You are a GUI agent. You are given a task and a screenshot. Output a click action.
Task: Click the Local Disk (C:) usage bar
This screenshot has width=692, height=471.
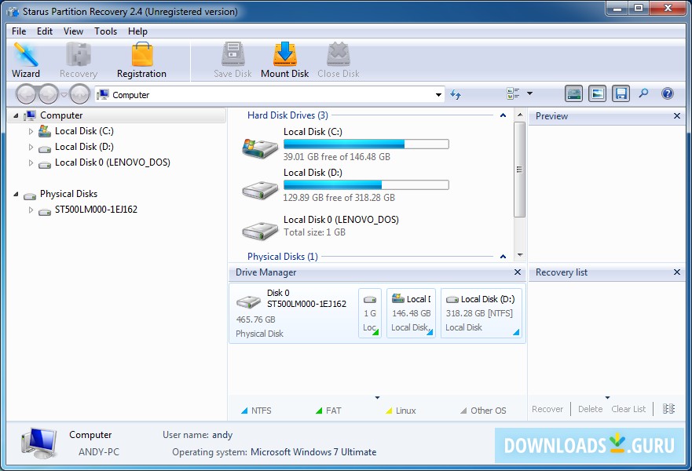[366, 144]
